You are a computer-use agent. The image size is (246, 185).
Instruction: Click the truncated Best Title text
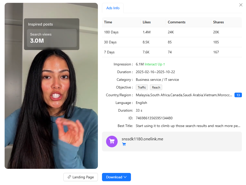tap(188, 126)
